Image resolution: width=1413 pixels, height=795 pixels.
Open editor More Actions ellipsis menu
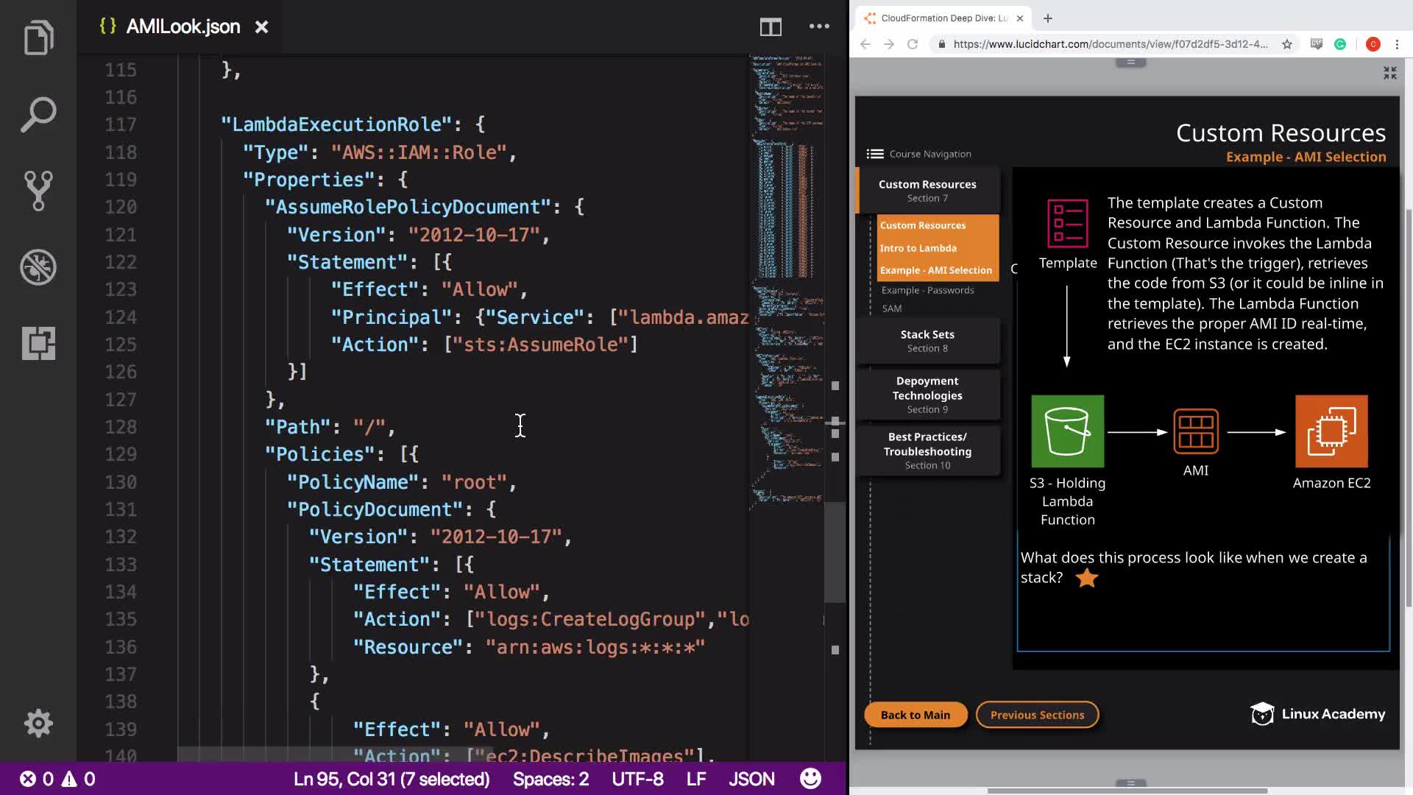click(x=819, y=27)
